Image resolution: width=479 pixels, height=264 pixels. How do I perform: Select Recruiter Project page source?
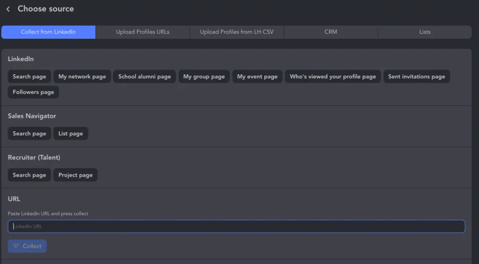pyautogui.click(x=75, y=175)
